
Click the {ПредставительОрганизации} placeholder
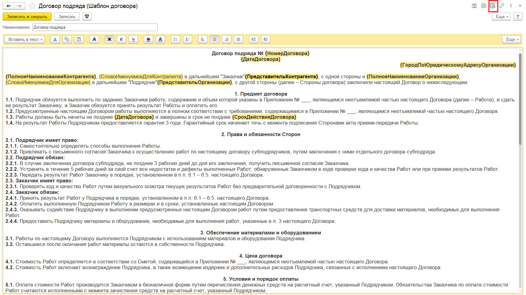click(x=195, y=82)
